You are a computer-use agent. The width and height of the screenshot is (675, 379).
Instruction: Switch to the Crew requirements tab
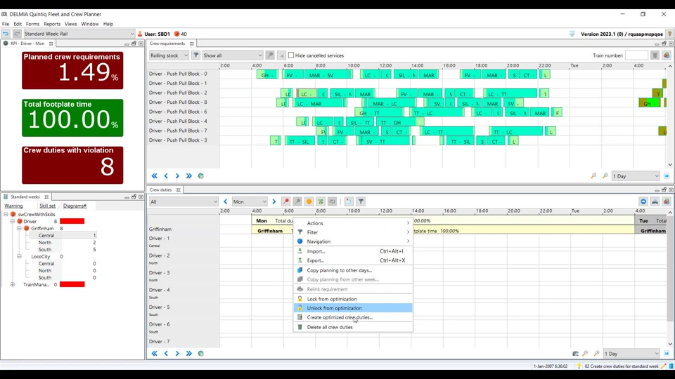(167, 44)
